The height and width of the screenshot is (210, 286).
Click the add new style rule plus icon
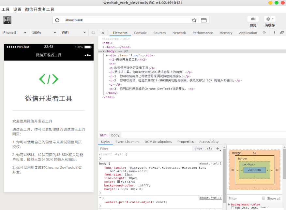click(x=218, y=148)
